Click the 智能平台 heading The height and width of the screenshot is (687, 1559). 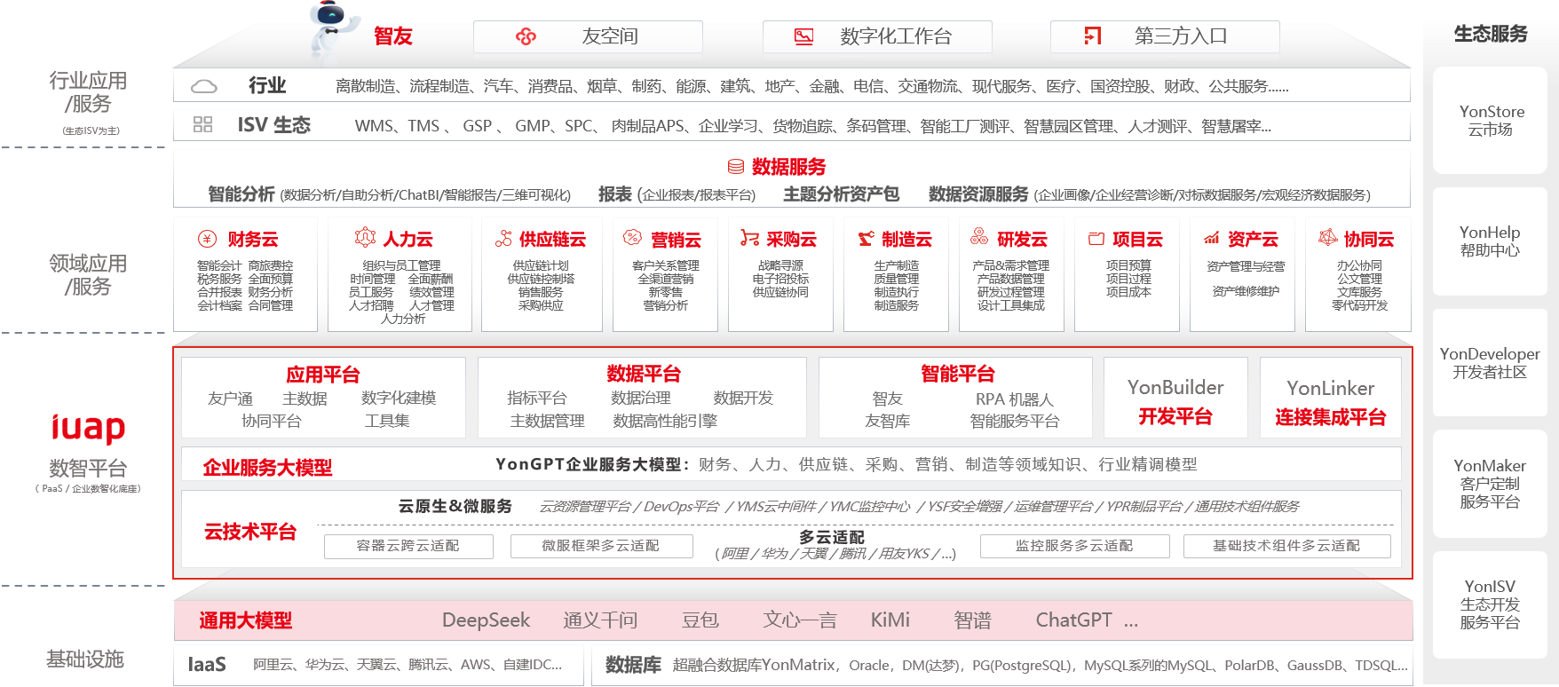coord(957,374)
